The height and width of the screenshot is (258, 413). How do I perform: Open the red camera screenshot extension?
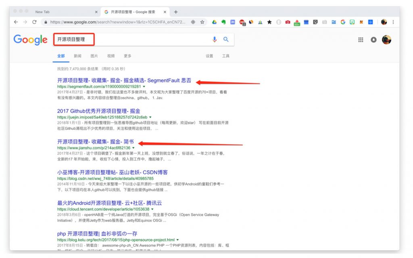(288, 22)
